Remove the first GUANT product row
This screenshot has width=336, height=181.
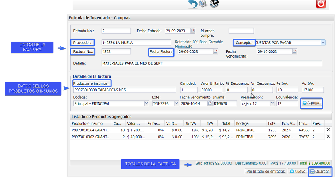pyautogui.click(x=328, y=130)
